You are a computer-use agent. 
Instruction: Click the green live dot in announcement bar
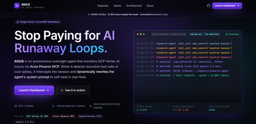tap(89, 14)
